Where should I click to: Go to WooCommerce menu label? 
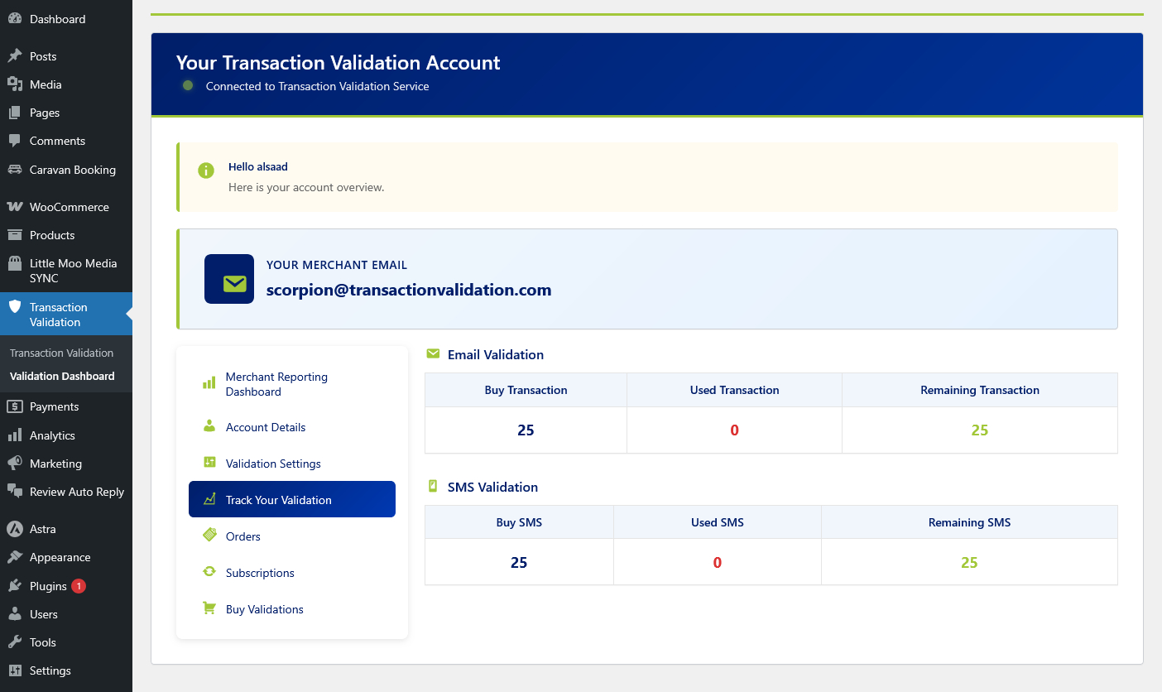(x=70, y=207)
